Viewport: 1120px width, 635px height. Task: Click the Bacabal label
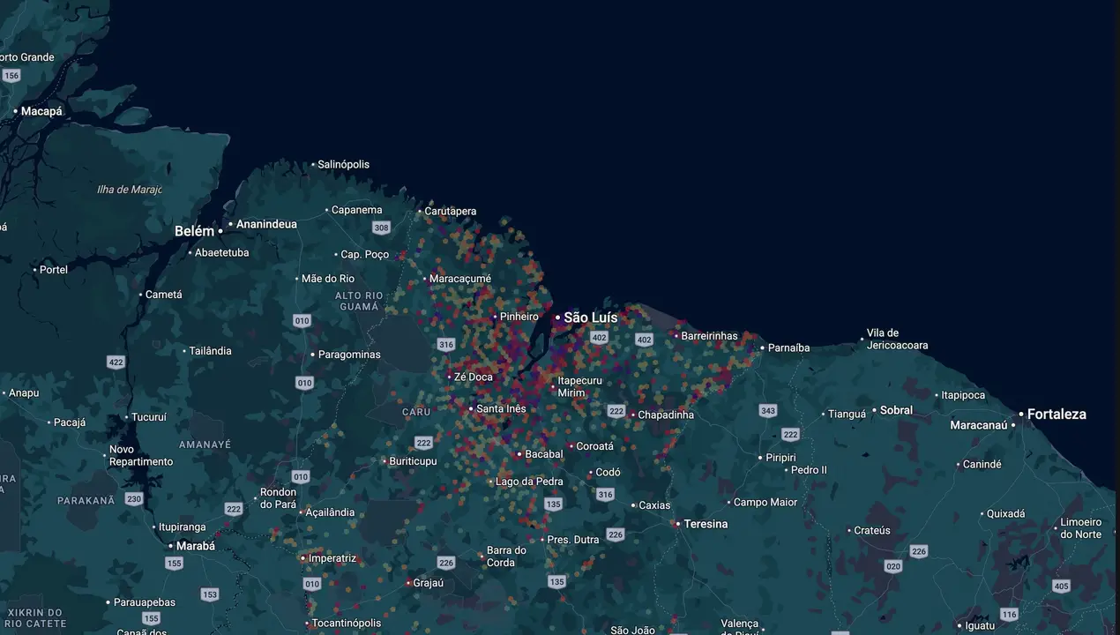543,454
